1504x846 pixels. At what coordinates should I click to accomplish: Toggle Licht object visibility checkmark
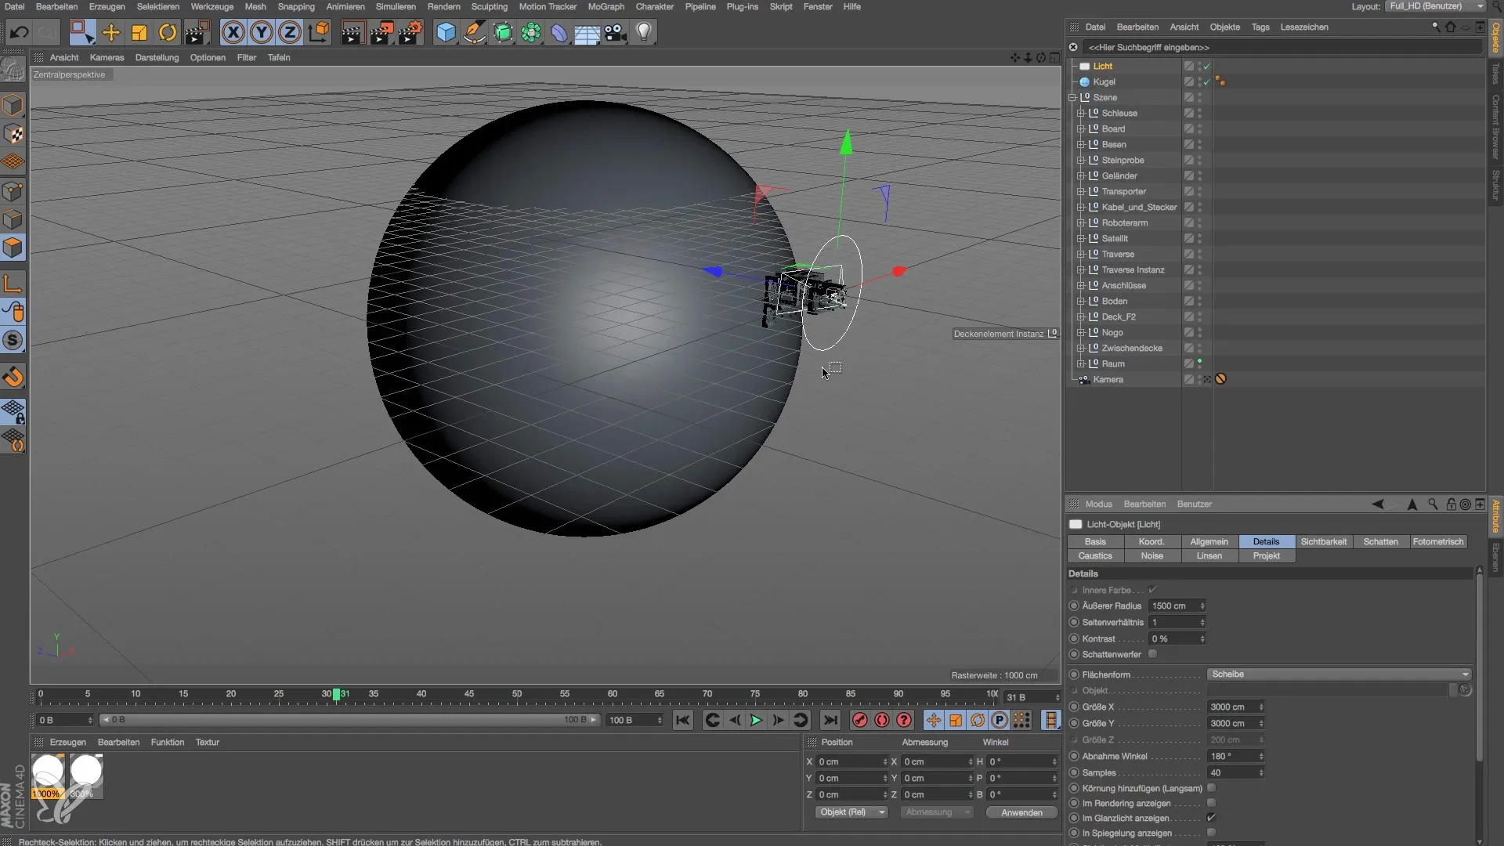pyautogui.click(x=1207, y=67)
